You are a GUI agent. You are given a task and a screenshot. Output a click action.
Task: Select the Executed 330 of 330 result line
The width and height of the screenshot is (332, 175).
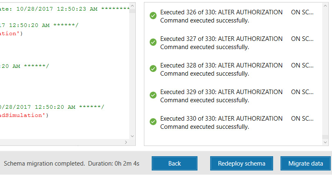tap(221, 119)
